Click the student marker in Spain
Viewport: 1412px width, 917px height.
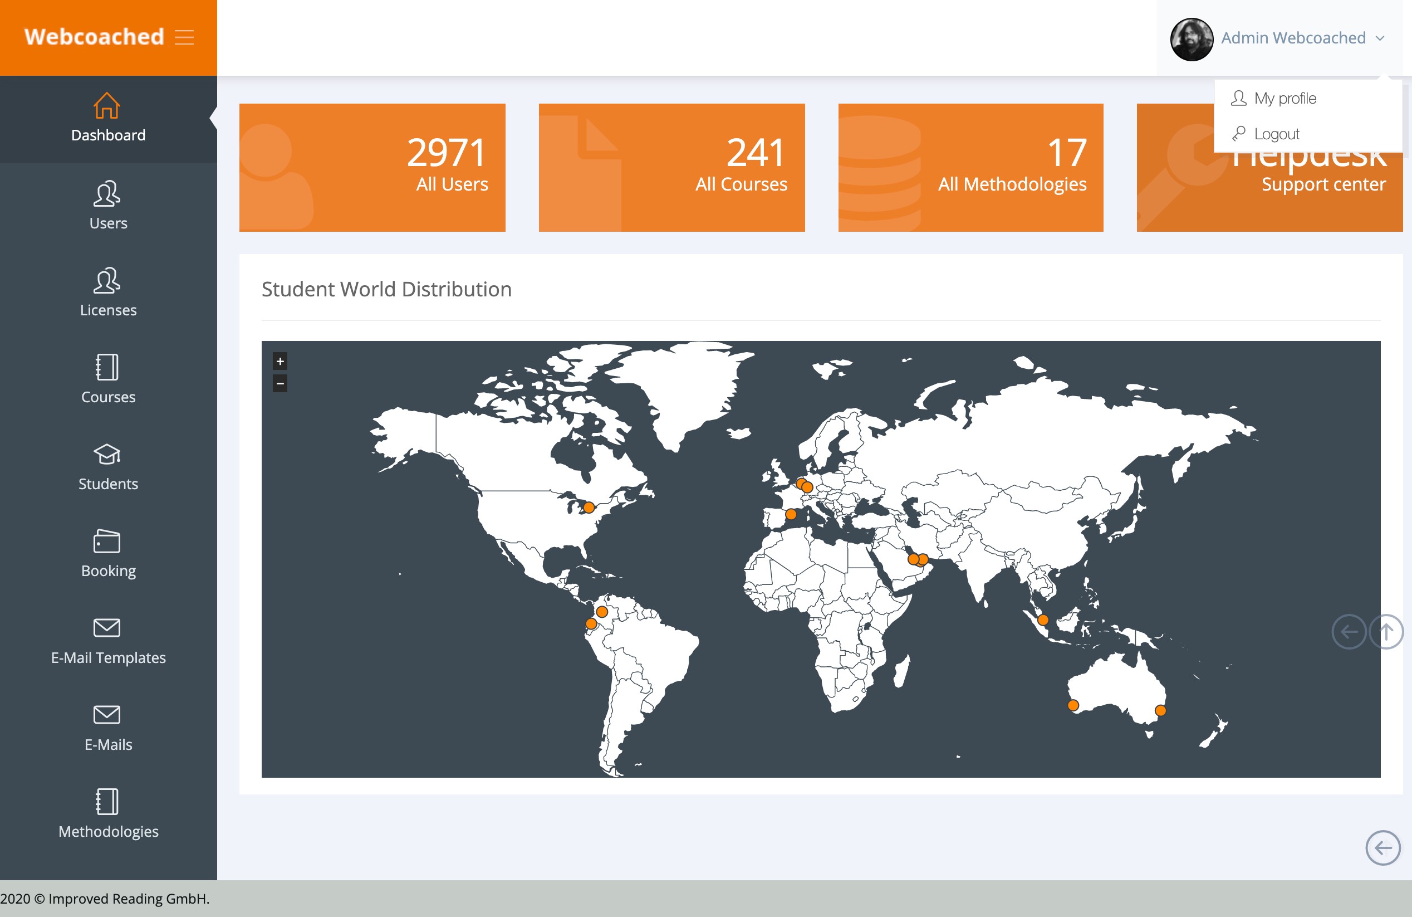791,514
